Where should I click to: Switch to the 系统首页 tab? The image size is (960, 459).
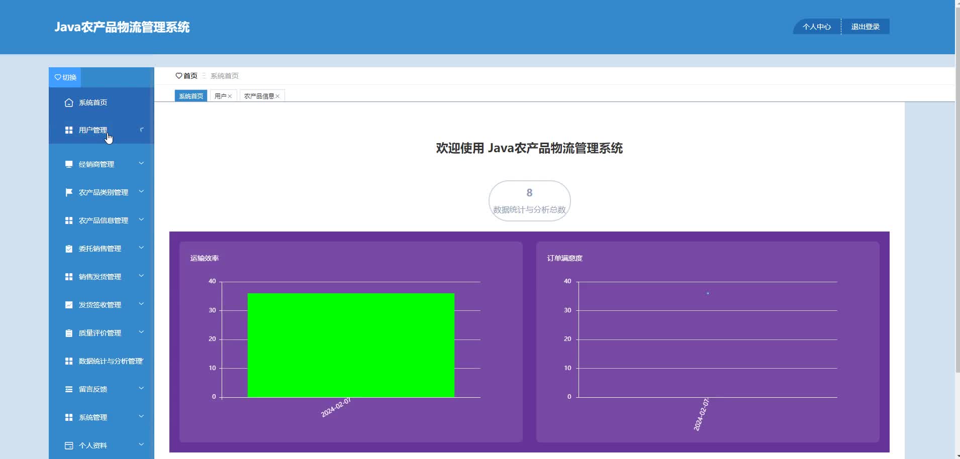coord(191,96)
